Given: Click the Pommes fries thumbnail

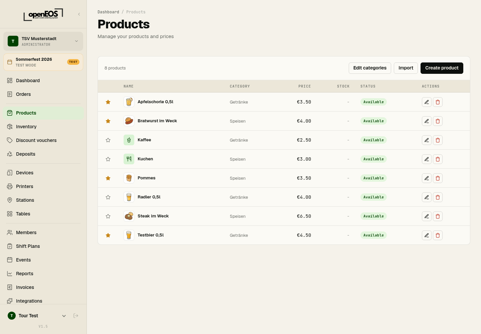Looking at the screenshot, I should [x=129, y=178].
